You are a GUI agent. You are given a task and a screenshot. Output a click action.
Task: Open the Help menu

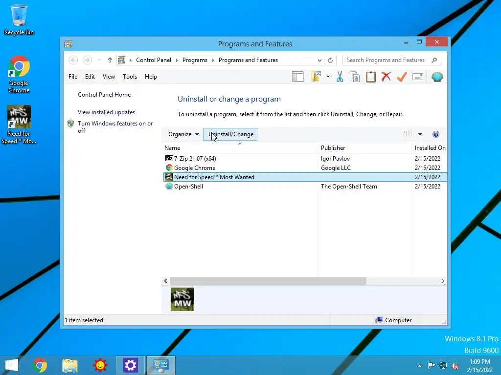151,77
